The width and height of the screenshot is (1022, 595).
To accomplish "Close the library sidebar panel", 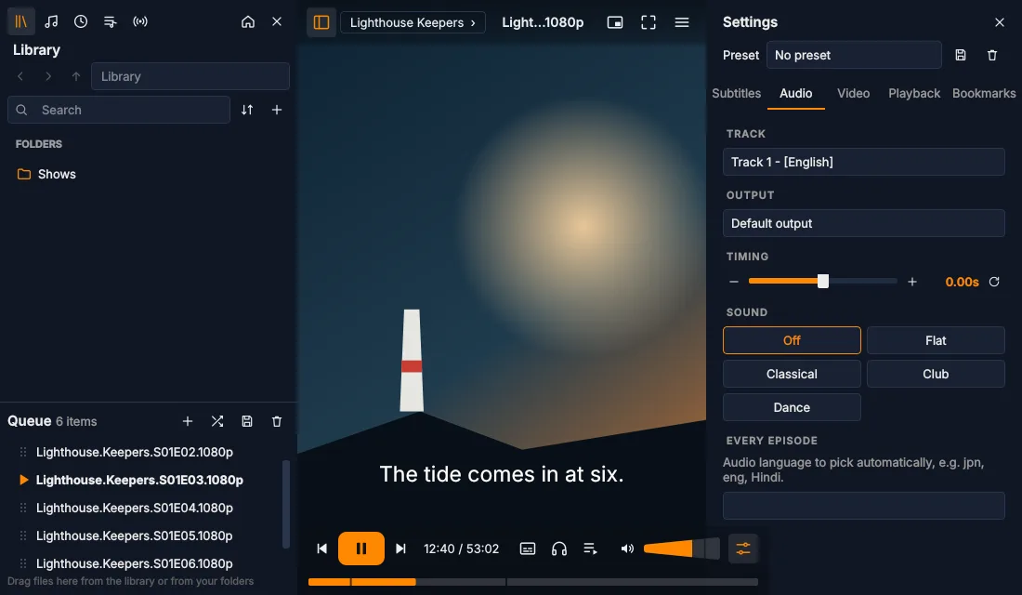I will 277,21.
